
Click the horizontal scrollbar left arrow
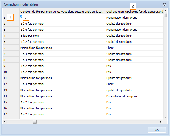pyautogui.click(x=4, y=122)
